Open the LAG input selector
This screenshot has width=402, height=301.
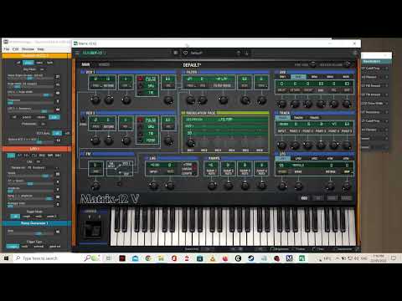[154, 165]
